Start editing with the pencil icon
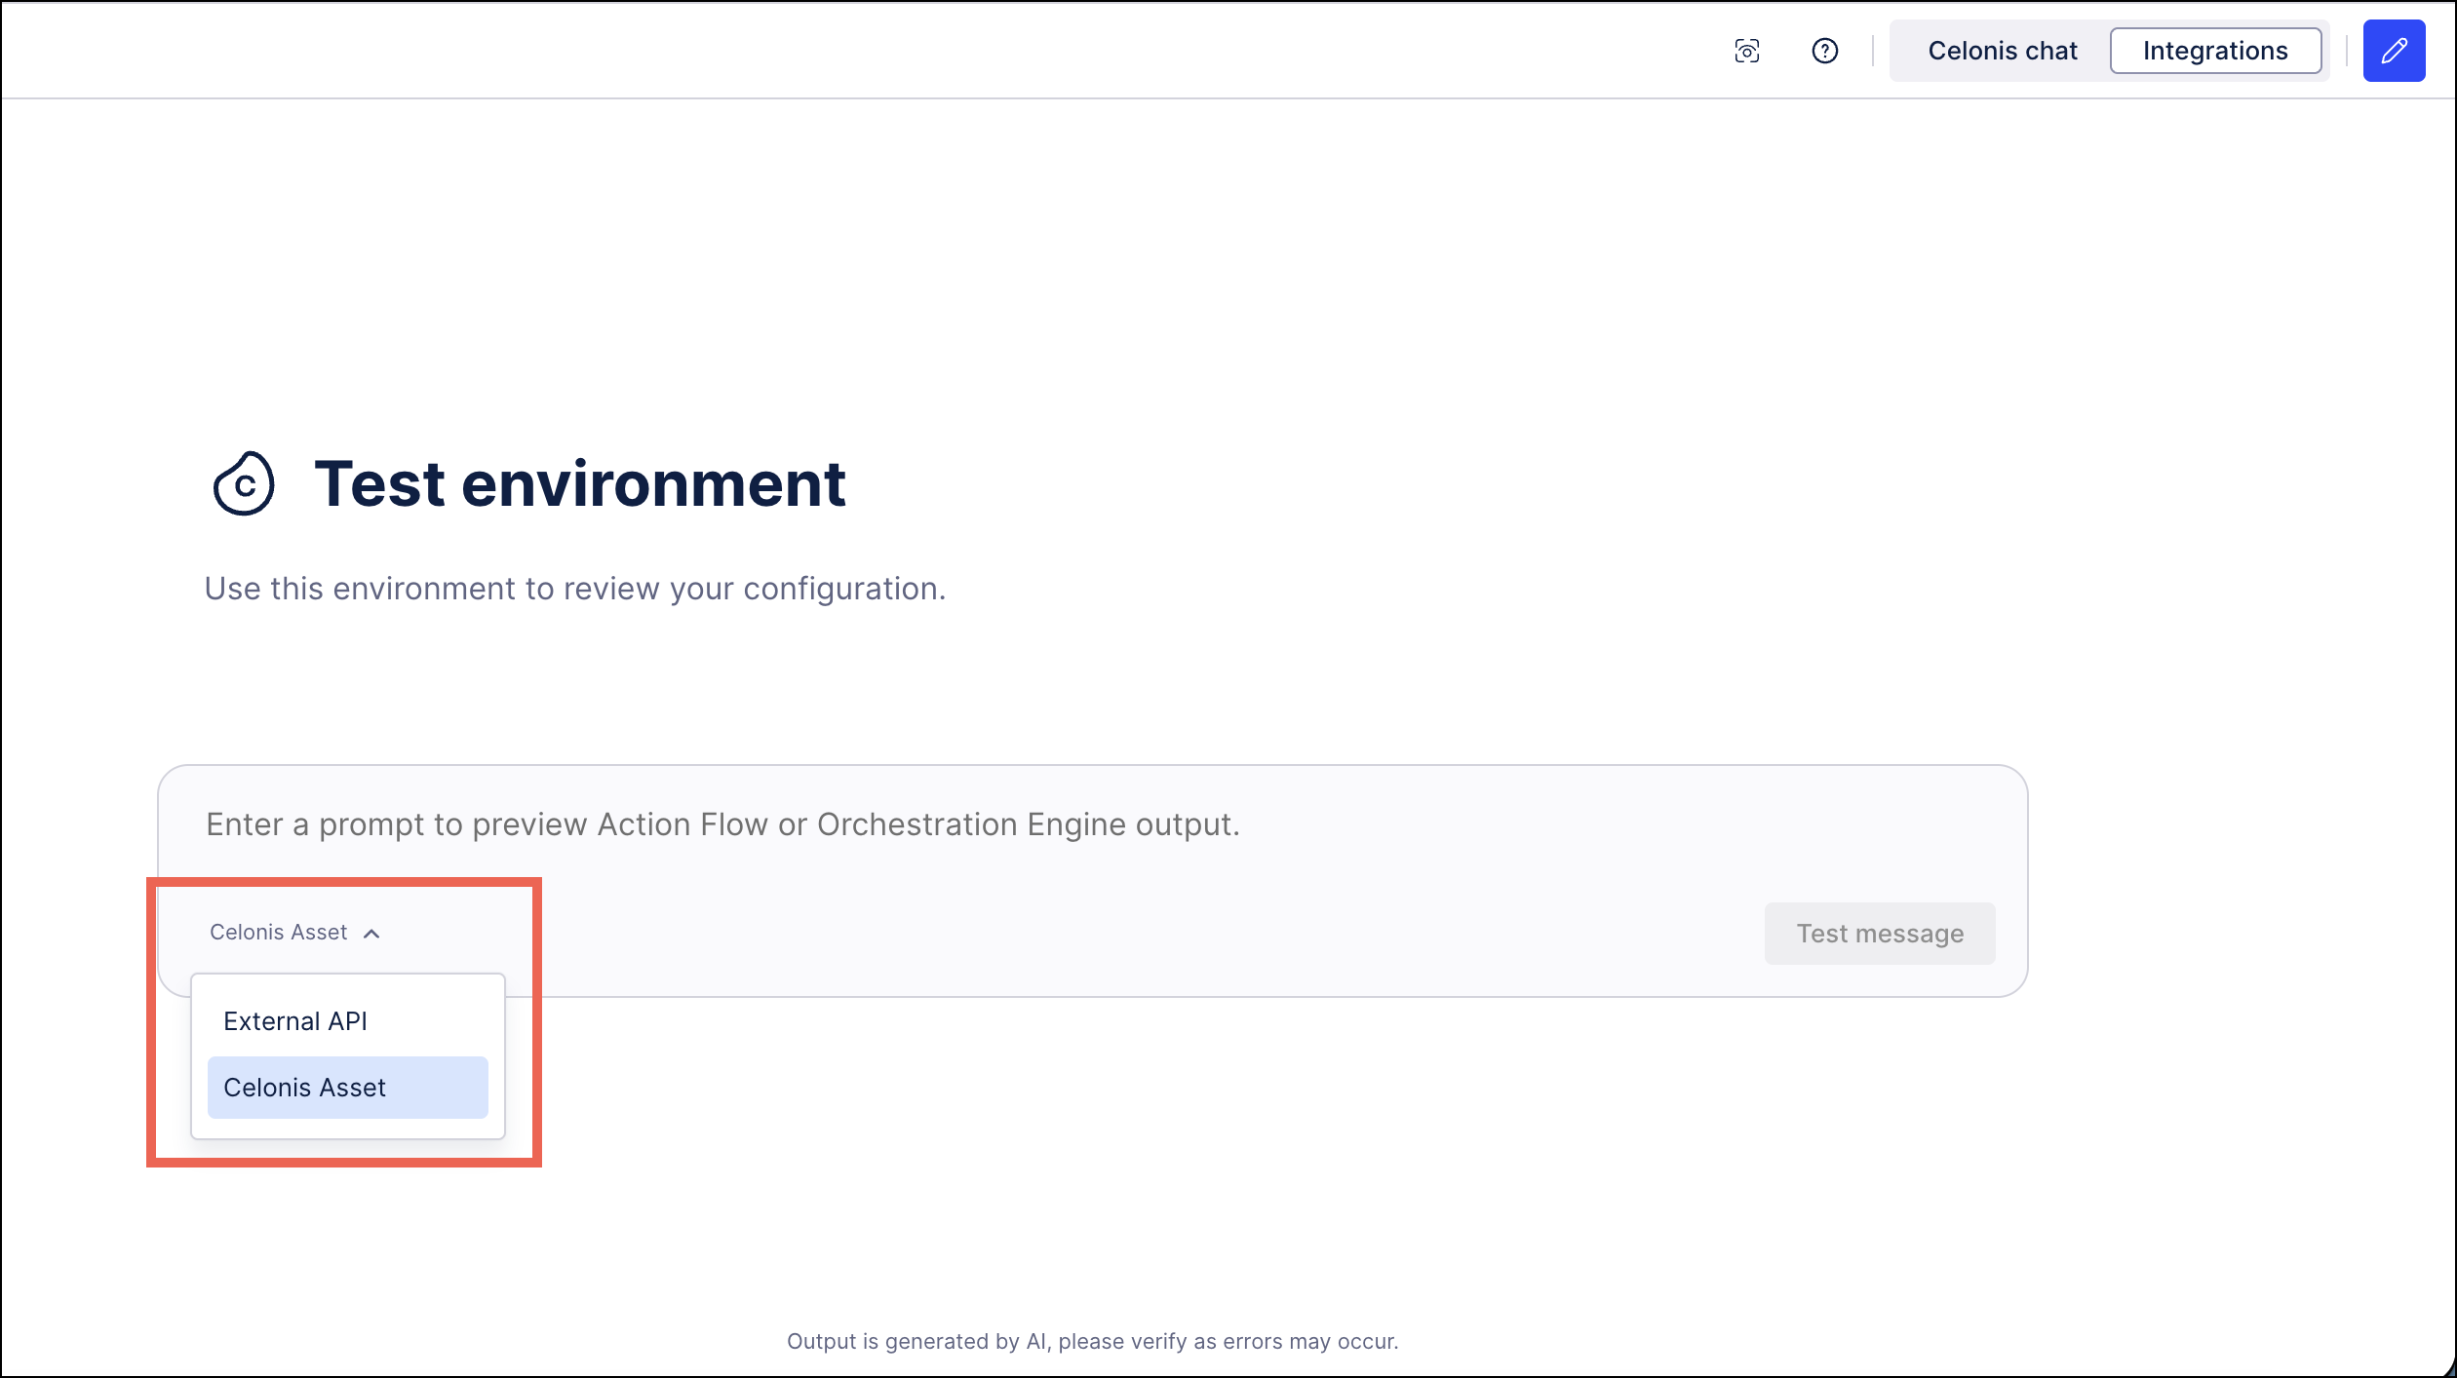This screenshot has width=2457, height=1378. [x=2395, y=51]
